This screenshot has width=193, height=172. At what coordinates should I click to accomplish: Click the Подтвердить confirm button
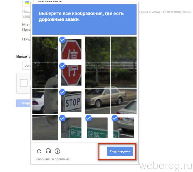tap(120, 151)
